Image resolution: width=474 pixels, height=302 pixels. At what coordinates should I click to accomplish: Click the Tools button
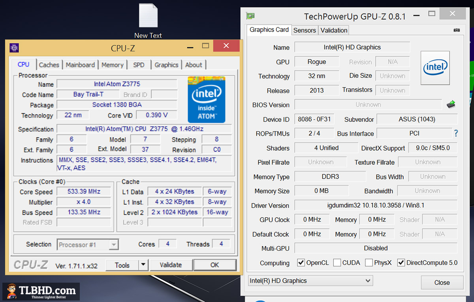[x=122, y=265]
